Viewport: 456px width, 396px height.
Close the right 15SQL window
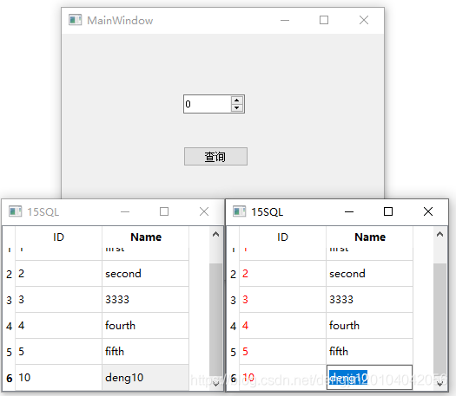[x=428, y=211]
